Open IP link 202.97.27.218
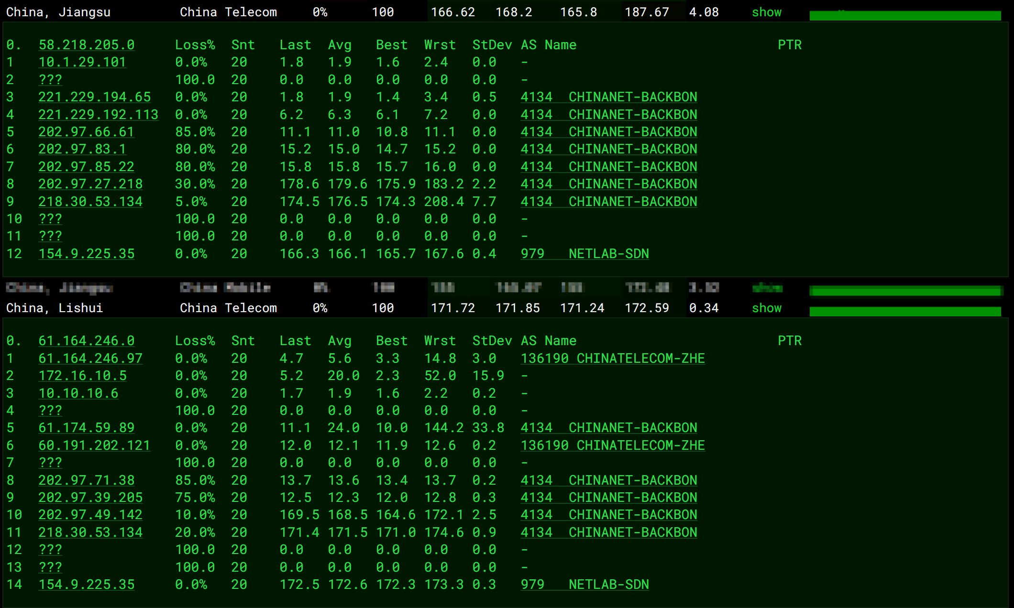 (x=90, y=184)
